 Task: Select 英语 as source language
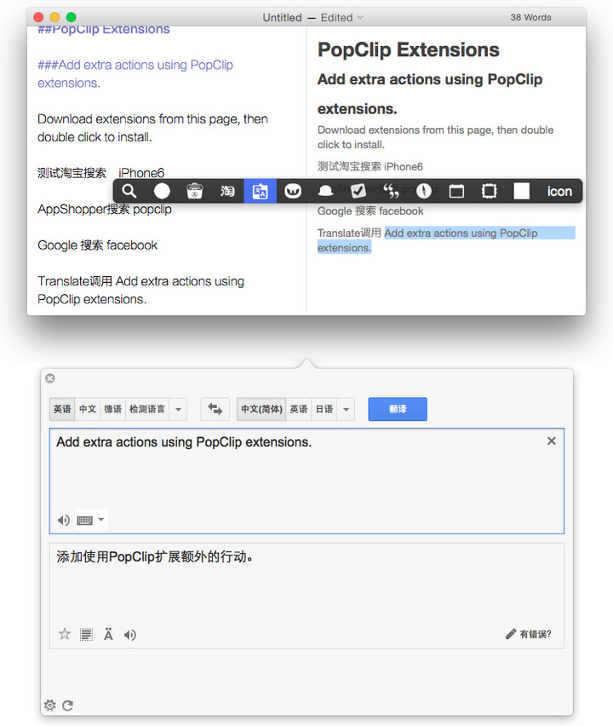(x=62, y=410)
